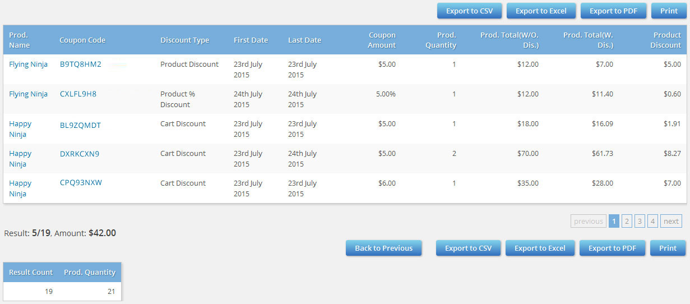Click the top Export to CSV button

(469, 11)
